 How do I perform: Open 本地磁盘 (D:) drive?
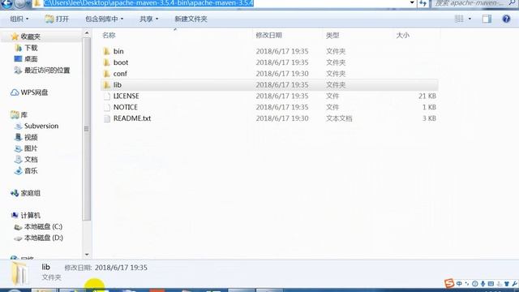[x=43, y=238]
